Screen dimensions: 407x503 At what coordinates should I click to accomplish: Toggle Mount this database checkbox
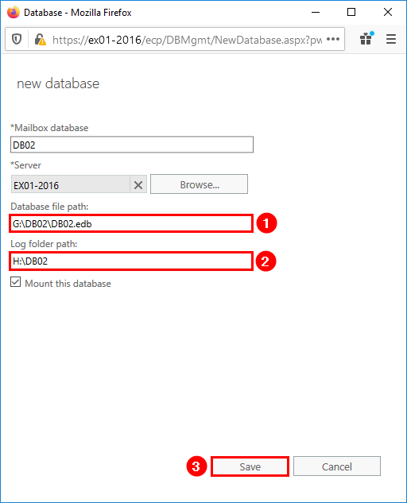(15, 282)
